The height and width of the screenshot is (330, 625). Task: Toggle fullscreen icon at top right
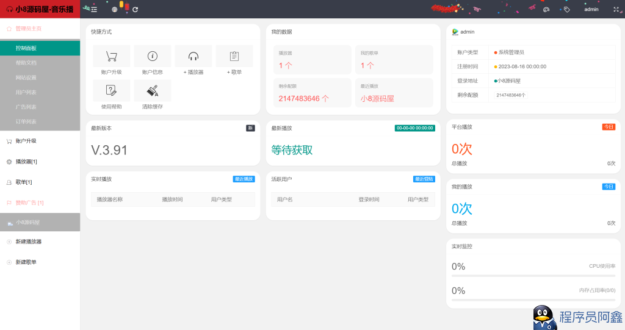tap(616, 9)
